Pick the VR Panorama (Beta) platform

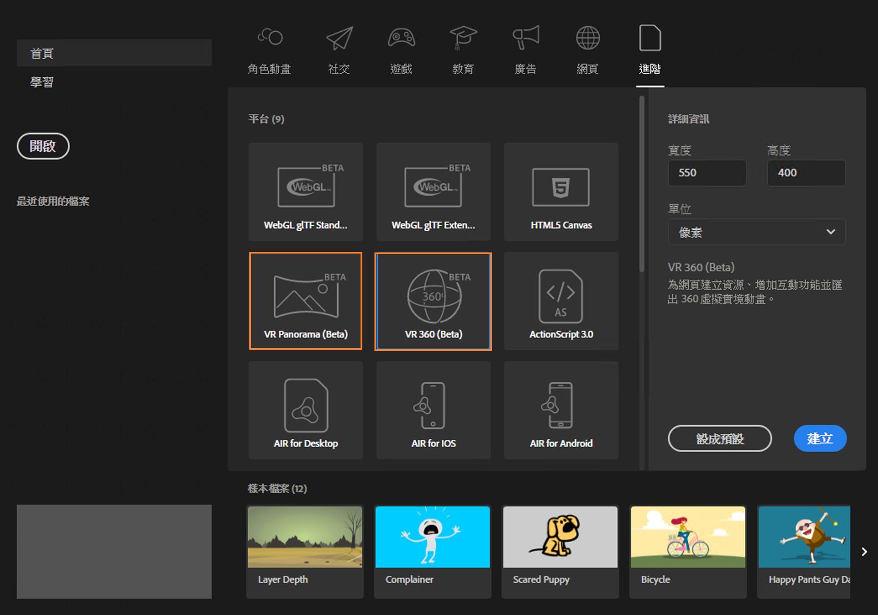click(305, 301)
